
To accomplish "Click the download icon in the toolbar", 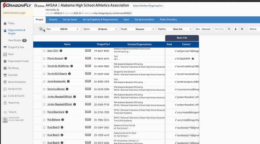I will click(236, 29).
